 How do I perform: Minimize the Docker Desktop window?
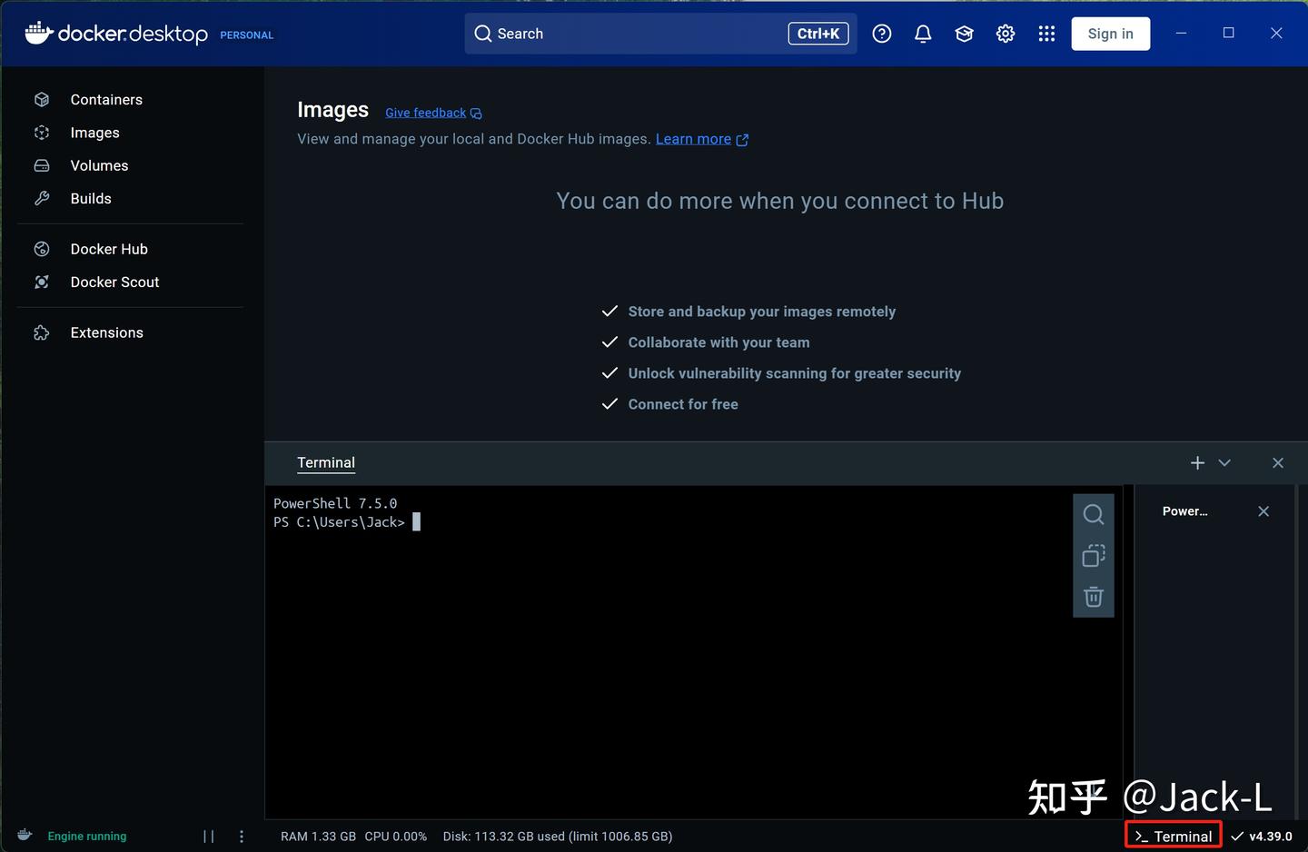click(1181, 33)
